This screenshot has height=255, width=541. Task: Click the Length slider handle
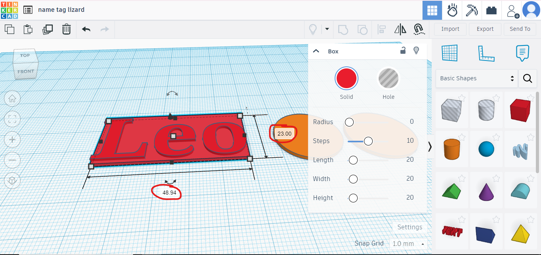pyautogui.click(x=353, y=160)
